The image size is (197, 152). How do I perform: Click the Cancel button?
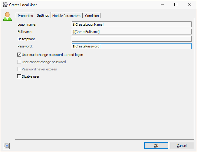pos(182,146)
